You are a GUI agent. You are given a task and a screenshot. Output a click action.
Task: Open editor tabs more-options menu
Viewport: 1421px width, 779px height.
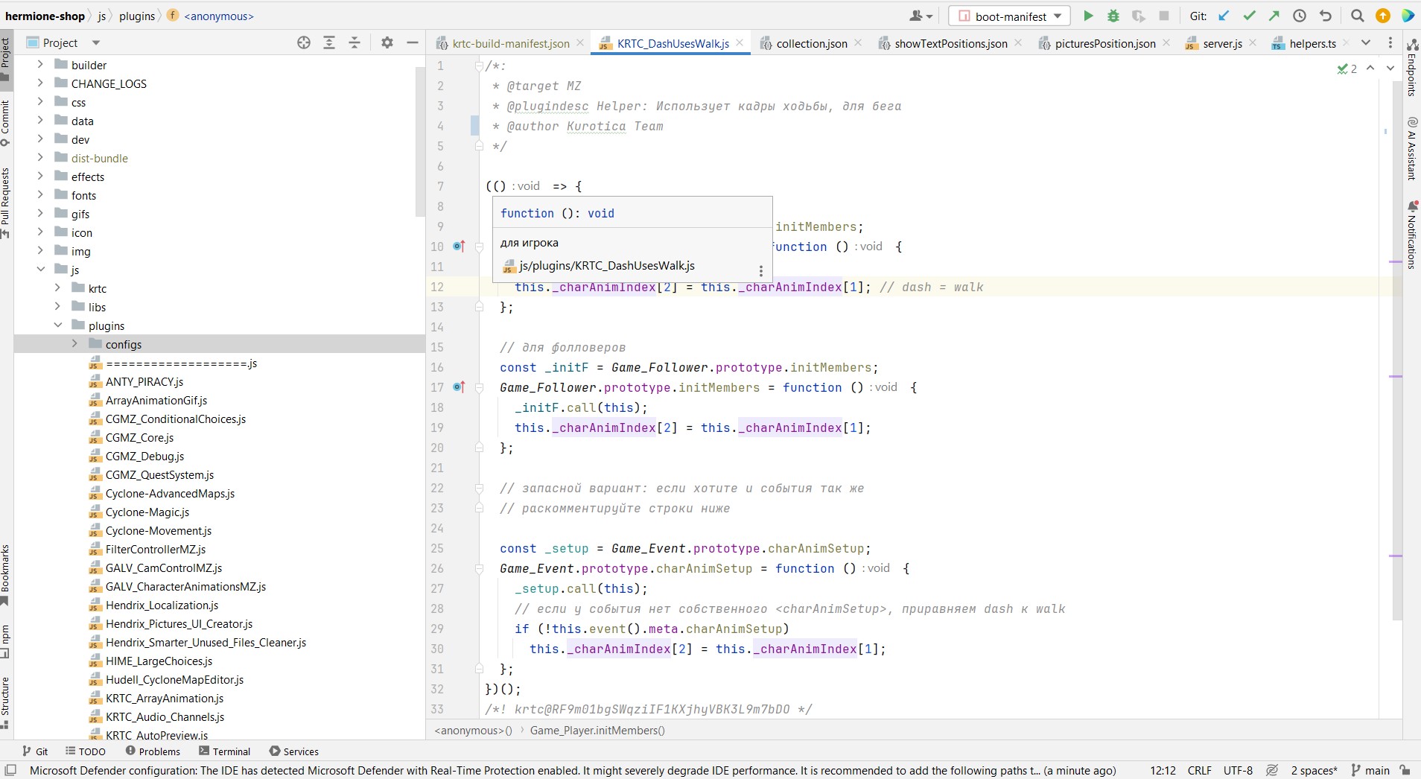coord(1390,43)
